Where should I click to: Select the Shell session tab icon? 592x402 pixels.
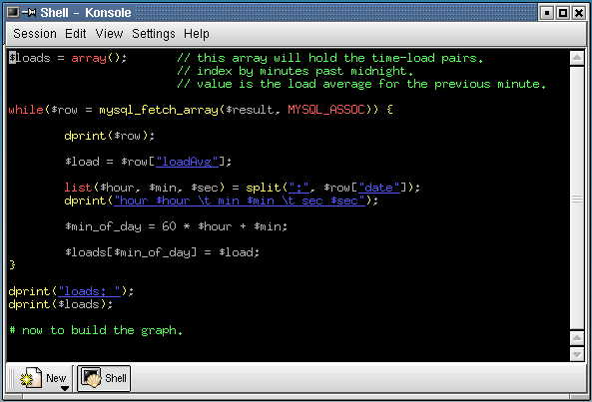91,378
